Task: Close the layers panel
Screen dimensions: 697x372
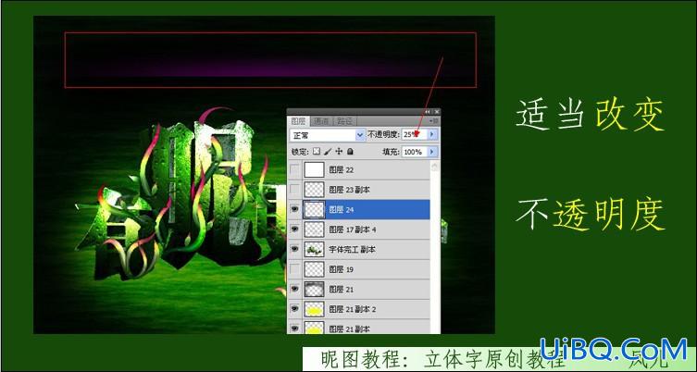Action: 437,112
